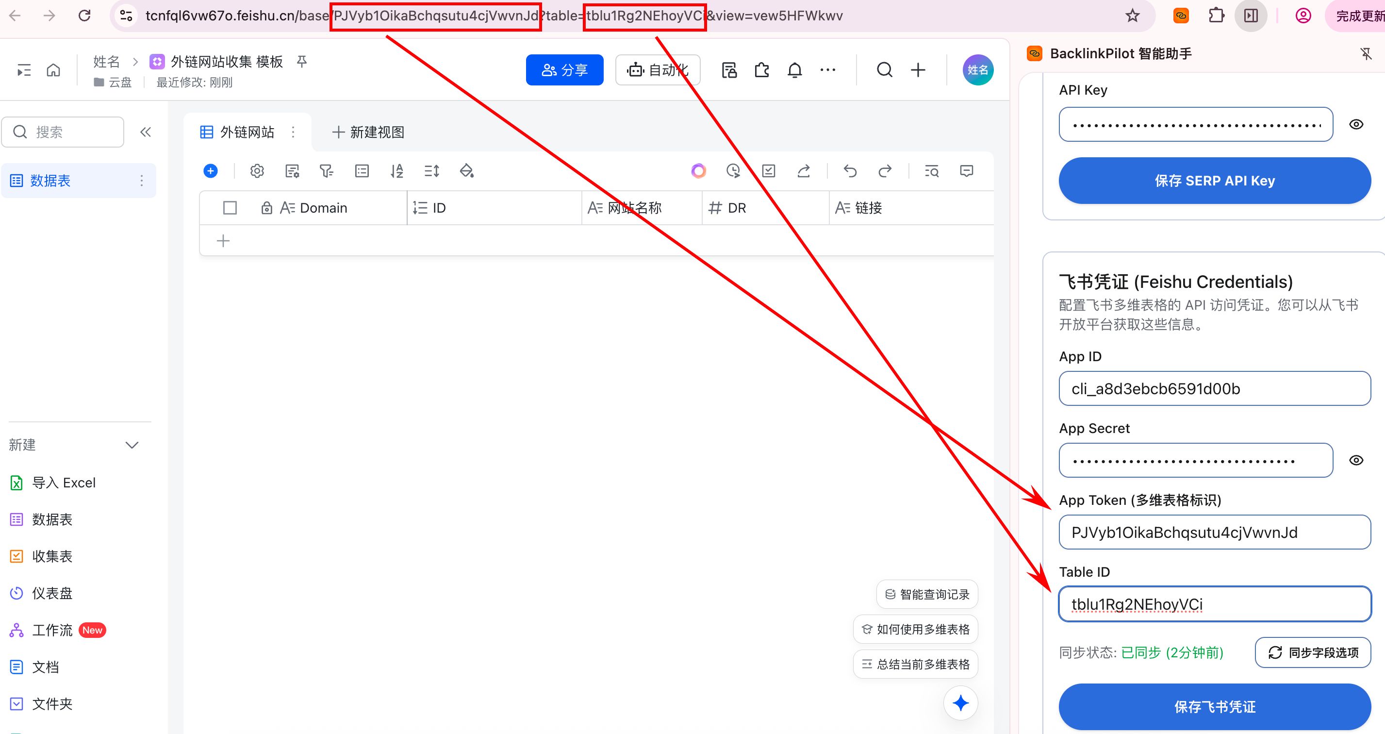This screenshot has width=1385, height=734.
Task: Open 数据表 sidebar item more menu
Action: [141, 181]
